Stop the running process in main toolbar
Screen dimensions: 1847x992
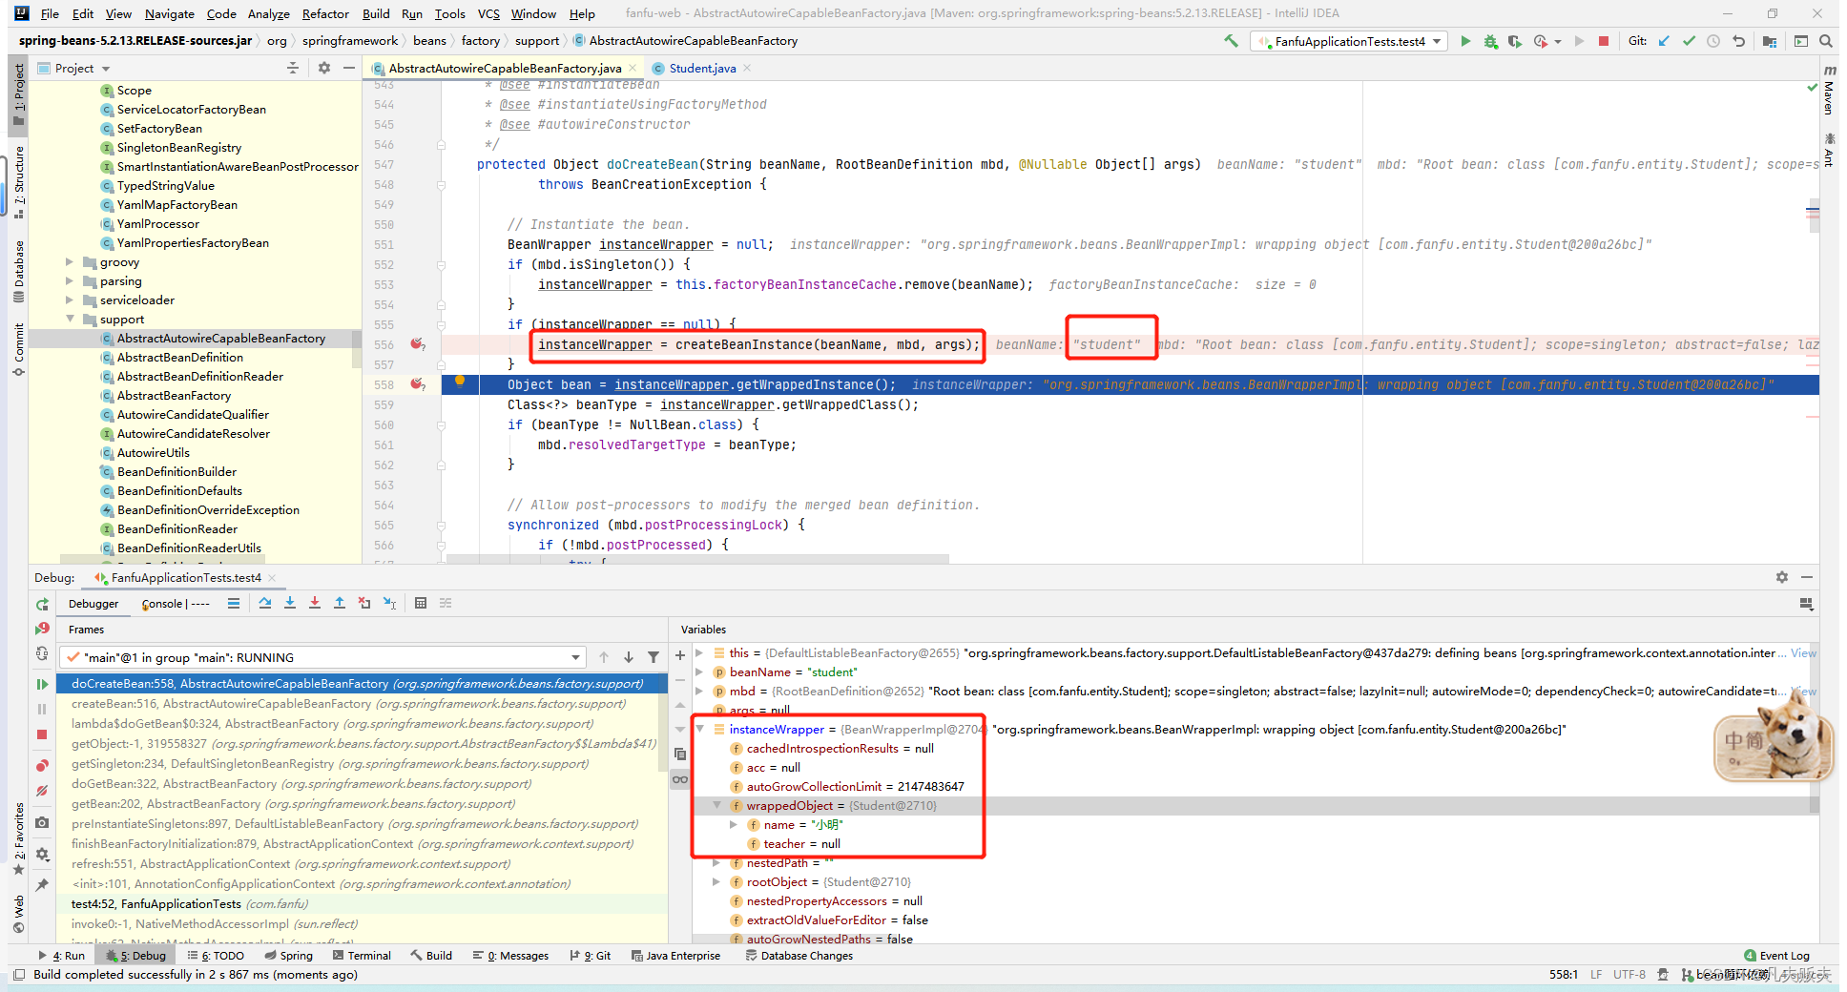pyautogui.click(x=1604, y=41)
